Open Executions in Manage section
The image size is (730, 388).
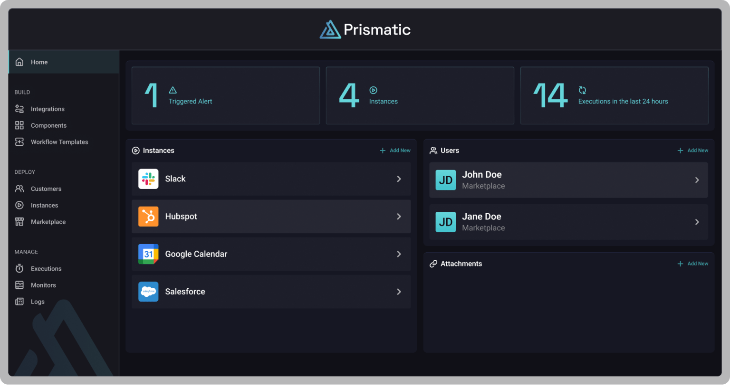(x=46, y=268)
